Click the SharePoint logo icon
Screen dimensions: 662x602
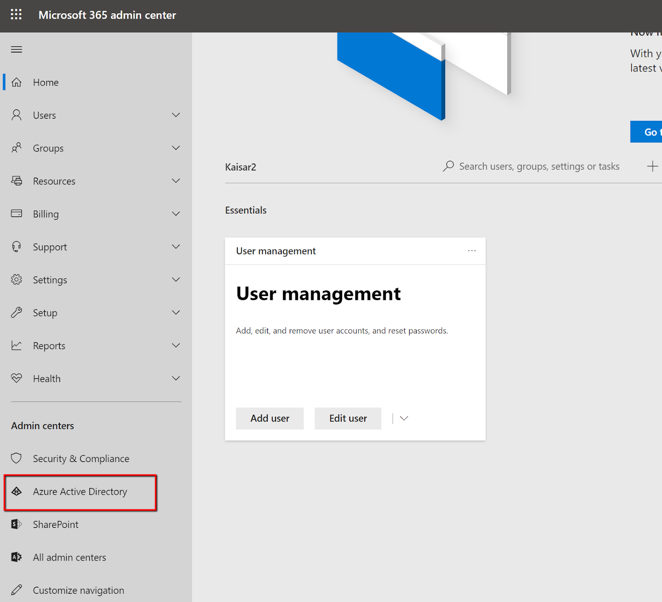(x=17, y=524)
